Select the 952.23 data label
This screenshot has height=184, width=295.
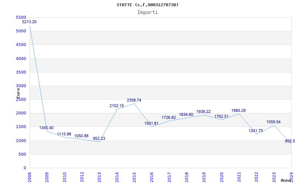click(x=99, y=139)
